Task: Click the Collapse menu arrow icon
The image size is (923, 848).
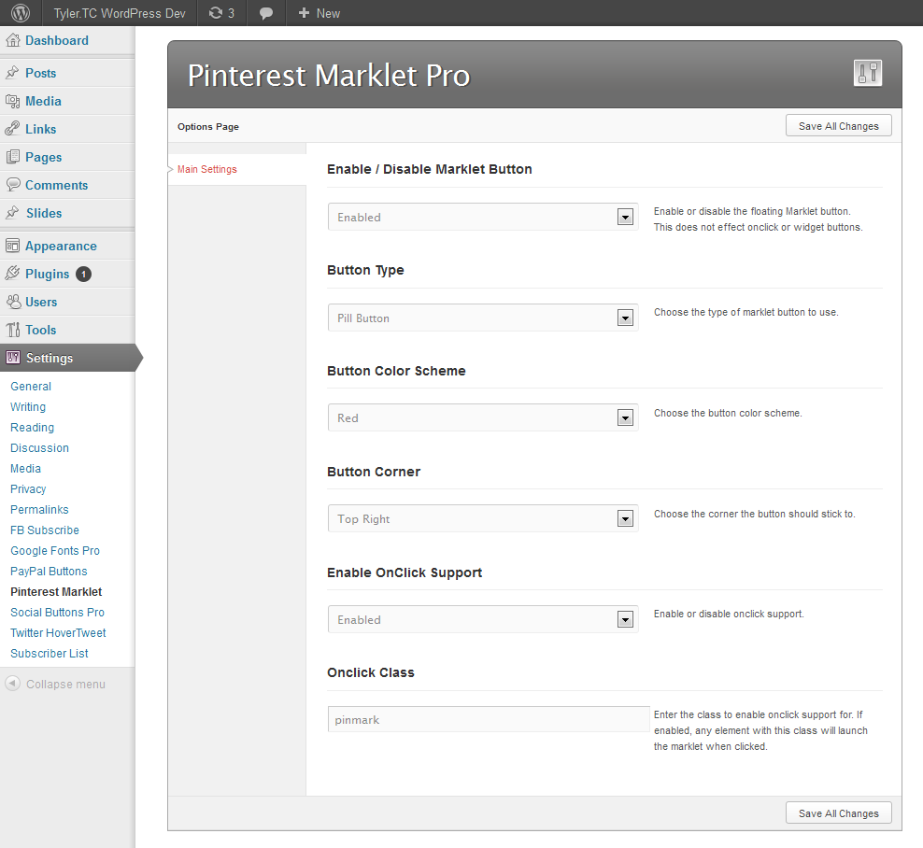Action: tap(12, 684)
